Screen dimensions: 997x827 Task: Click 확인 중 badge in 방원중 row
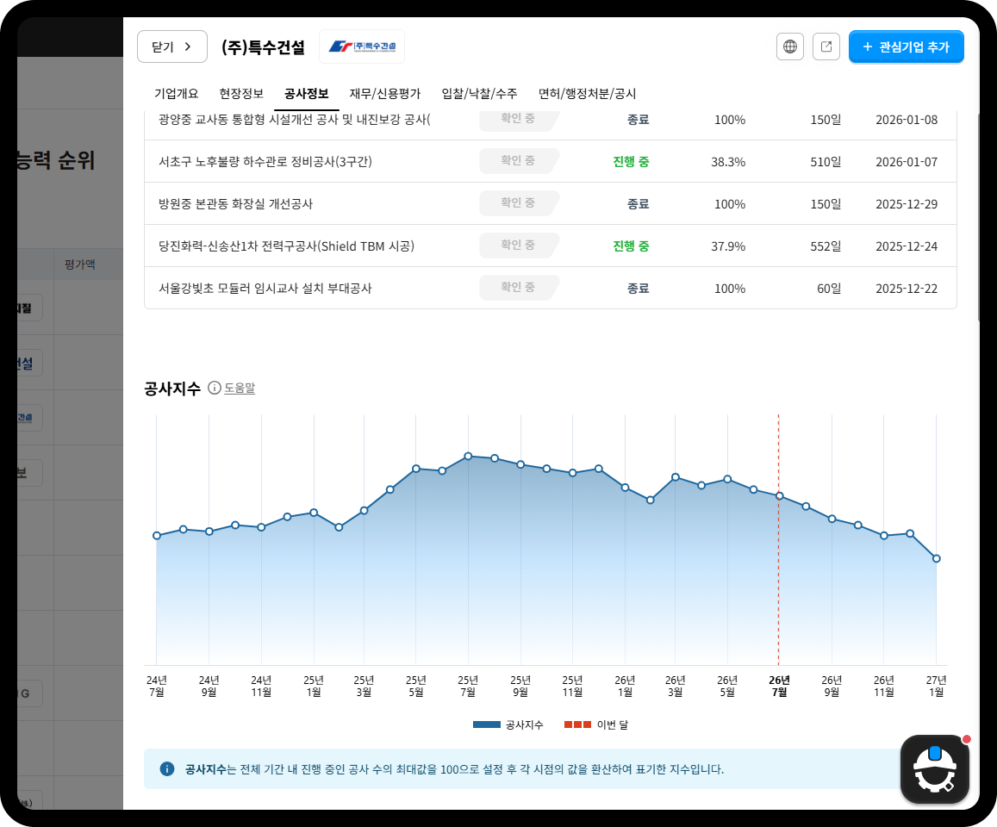(x=518, y=202)
